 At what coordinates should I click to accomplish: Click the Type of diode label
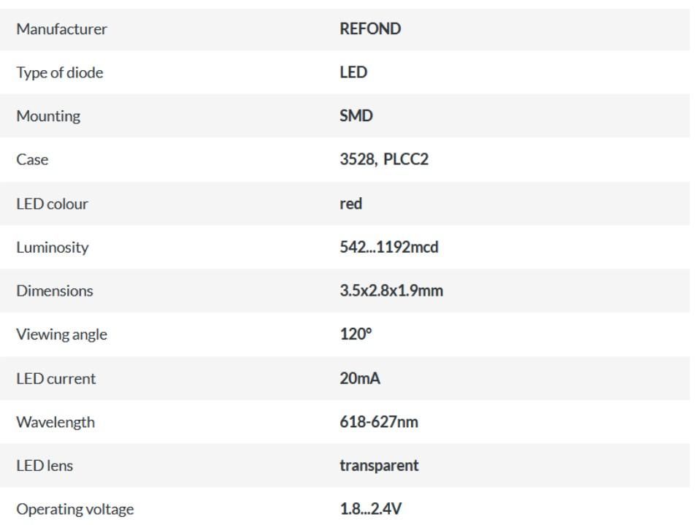(59, 73)
